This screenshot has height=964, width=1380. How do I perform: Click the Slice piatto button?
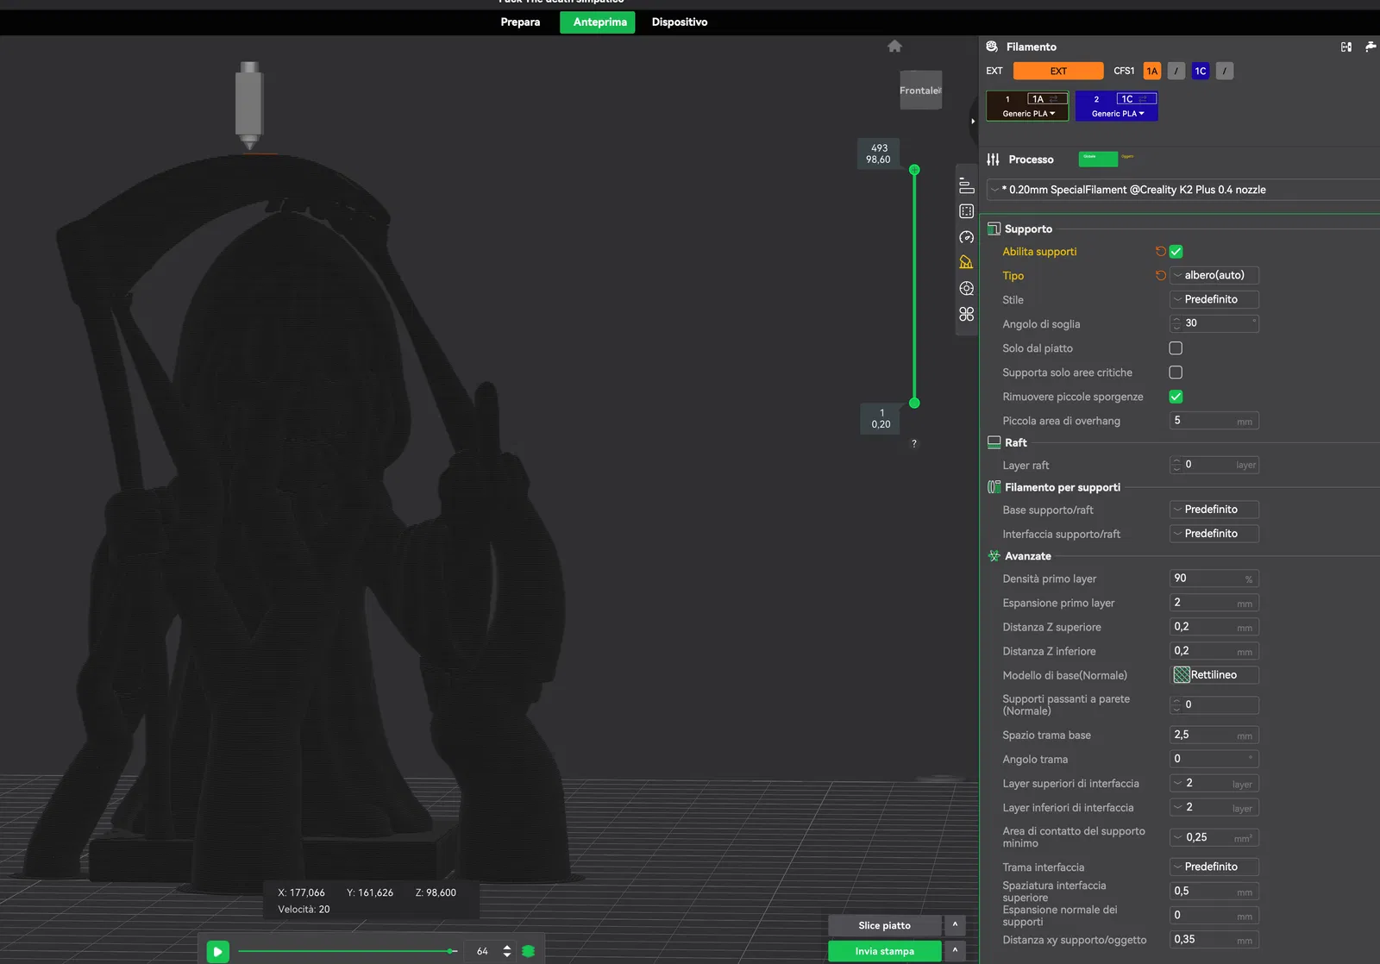point(884,925)
